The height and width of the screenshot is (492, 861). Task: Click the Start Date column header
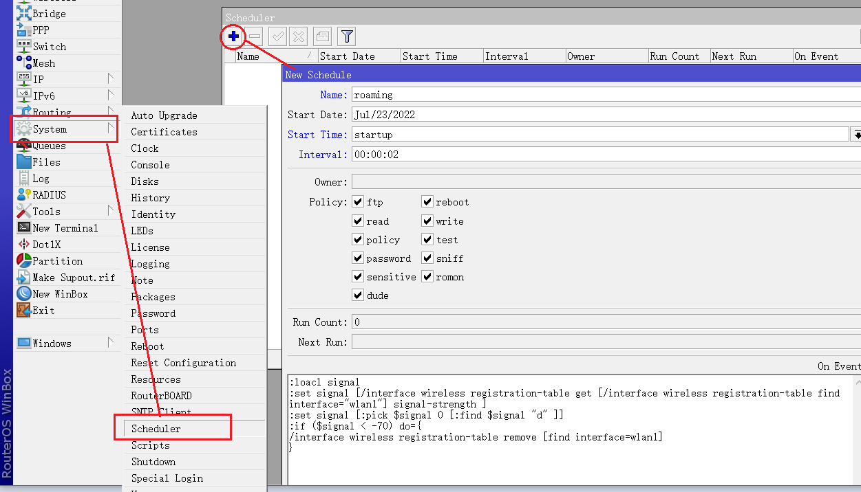347,56
